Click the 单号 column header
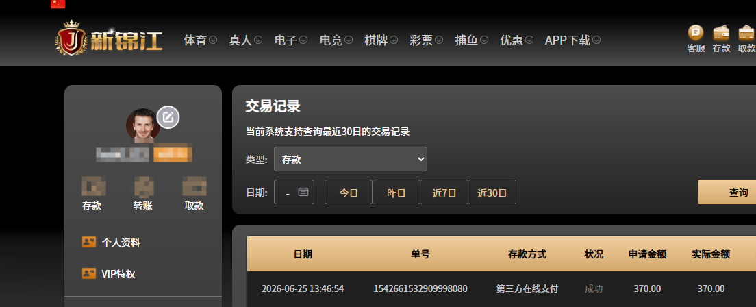Screen dimensions: 756x307 [420, 254]
